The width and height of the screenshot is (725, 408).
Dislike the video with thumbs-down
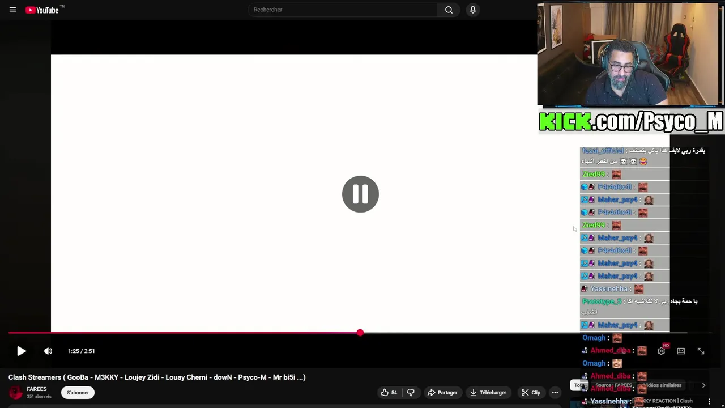tap(411, 393)
